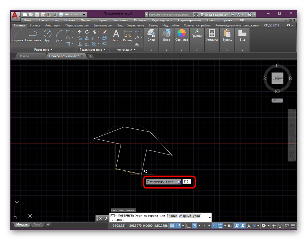Switch to the Визуализация ribbon tab
307x240 pixels.
click(x=103, y=25)
